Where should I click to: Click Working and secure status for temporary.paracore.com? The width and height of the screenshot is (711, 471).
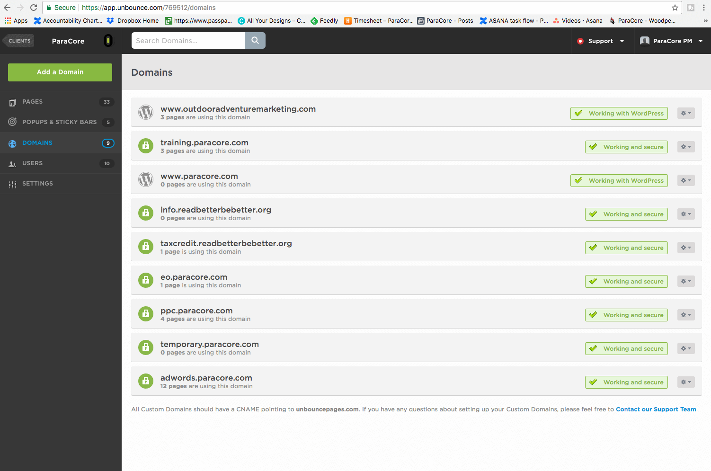click(626, 348)
